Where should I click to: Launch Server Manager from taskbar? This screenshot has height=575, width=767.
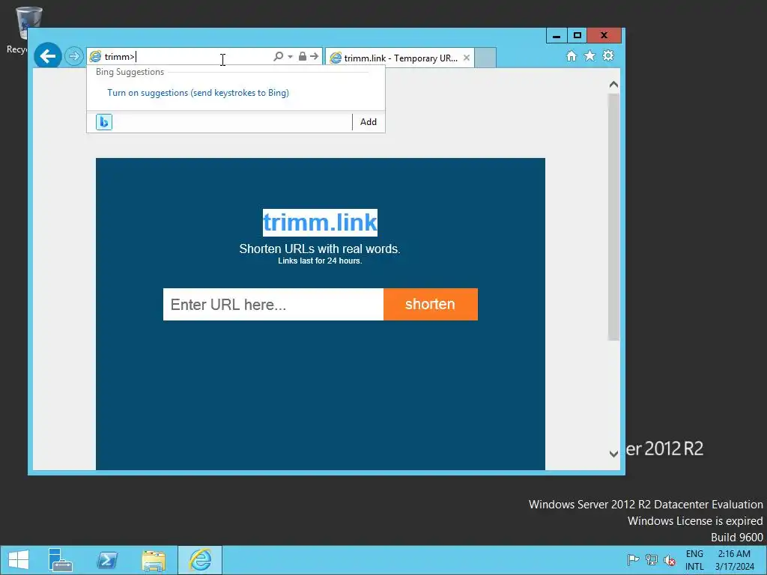click(x=60, y=560)
